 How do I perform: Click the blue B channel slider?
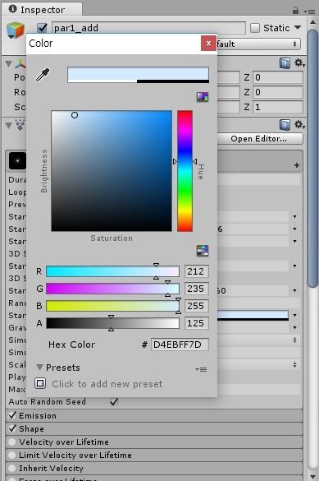tap(112, 306)
